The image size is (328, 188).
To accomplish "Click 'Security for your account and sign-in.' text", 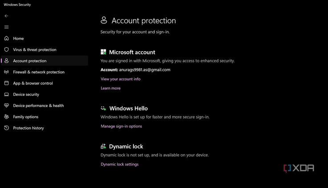I will [x=135, y=32].
